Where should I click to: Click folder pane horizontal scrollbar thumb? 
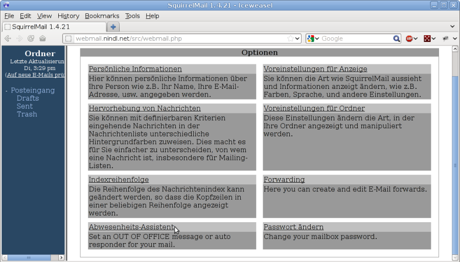(x=29, y=257)
